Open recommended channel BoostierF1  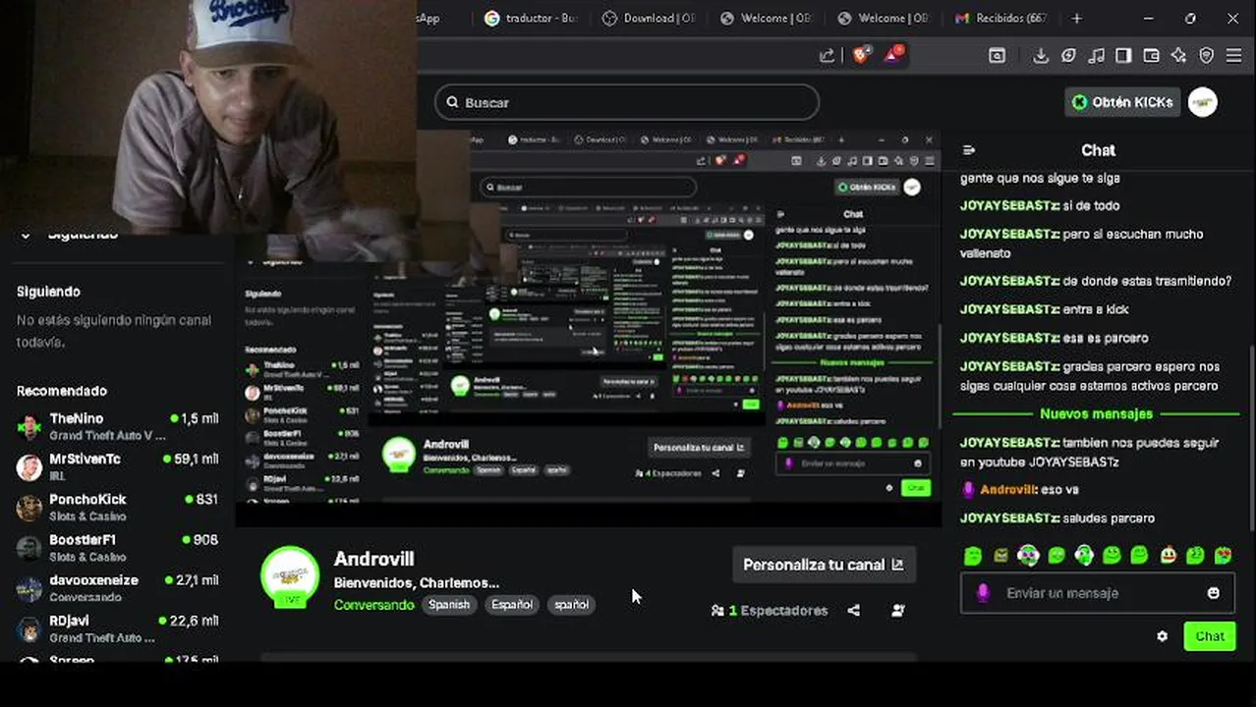[118, 547]
